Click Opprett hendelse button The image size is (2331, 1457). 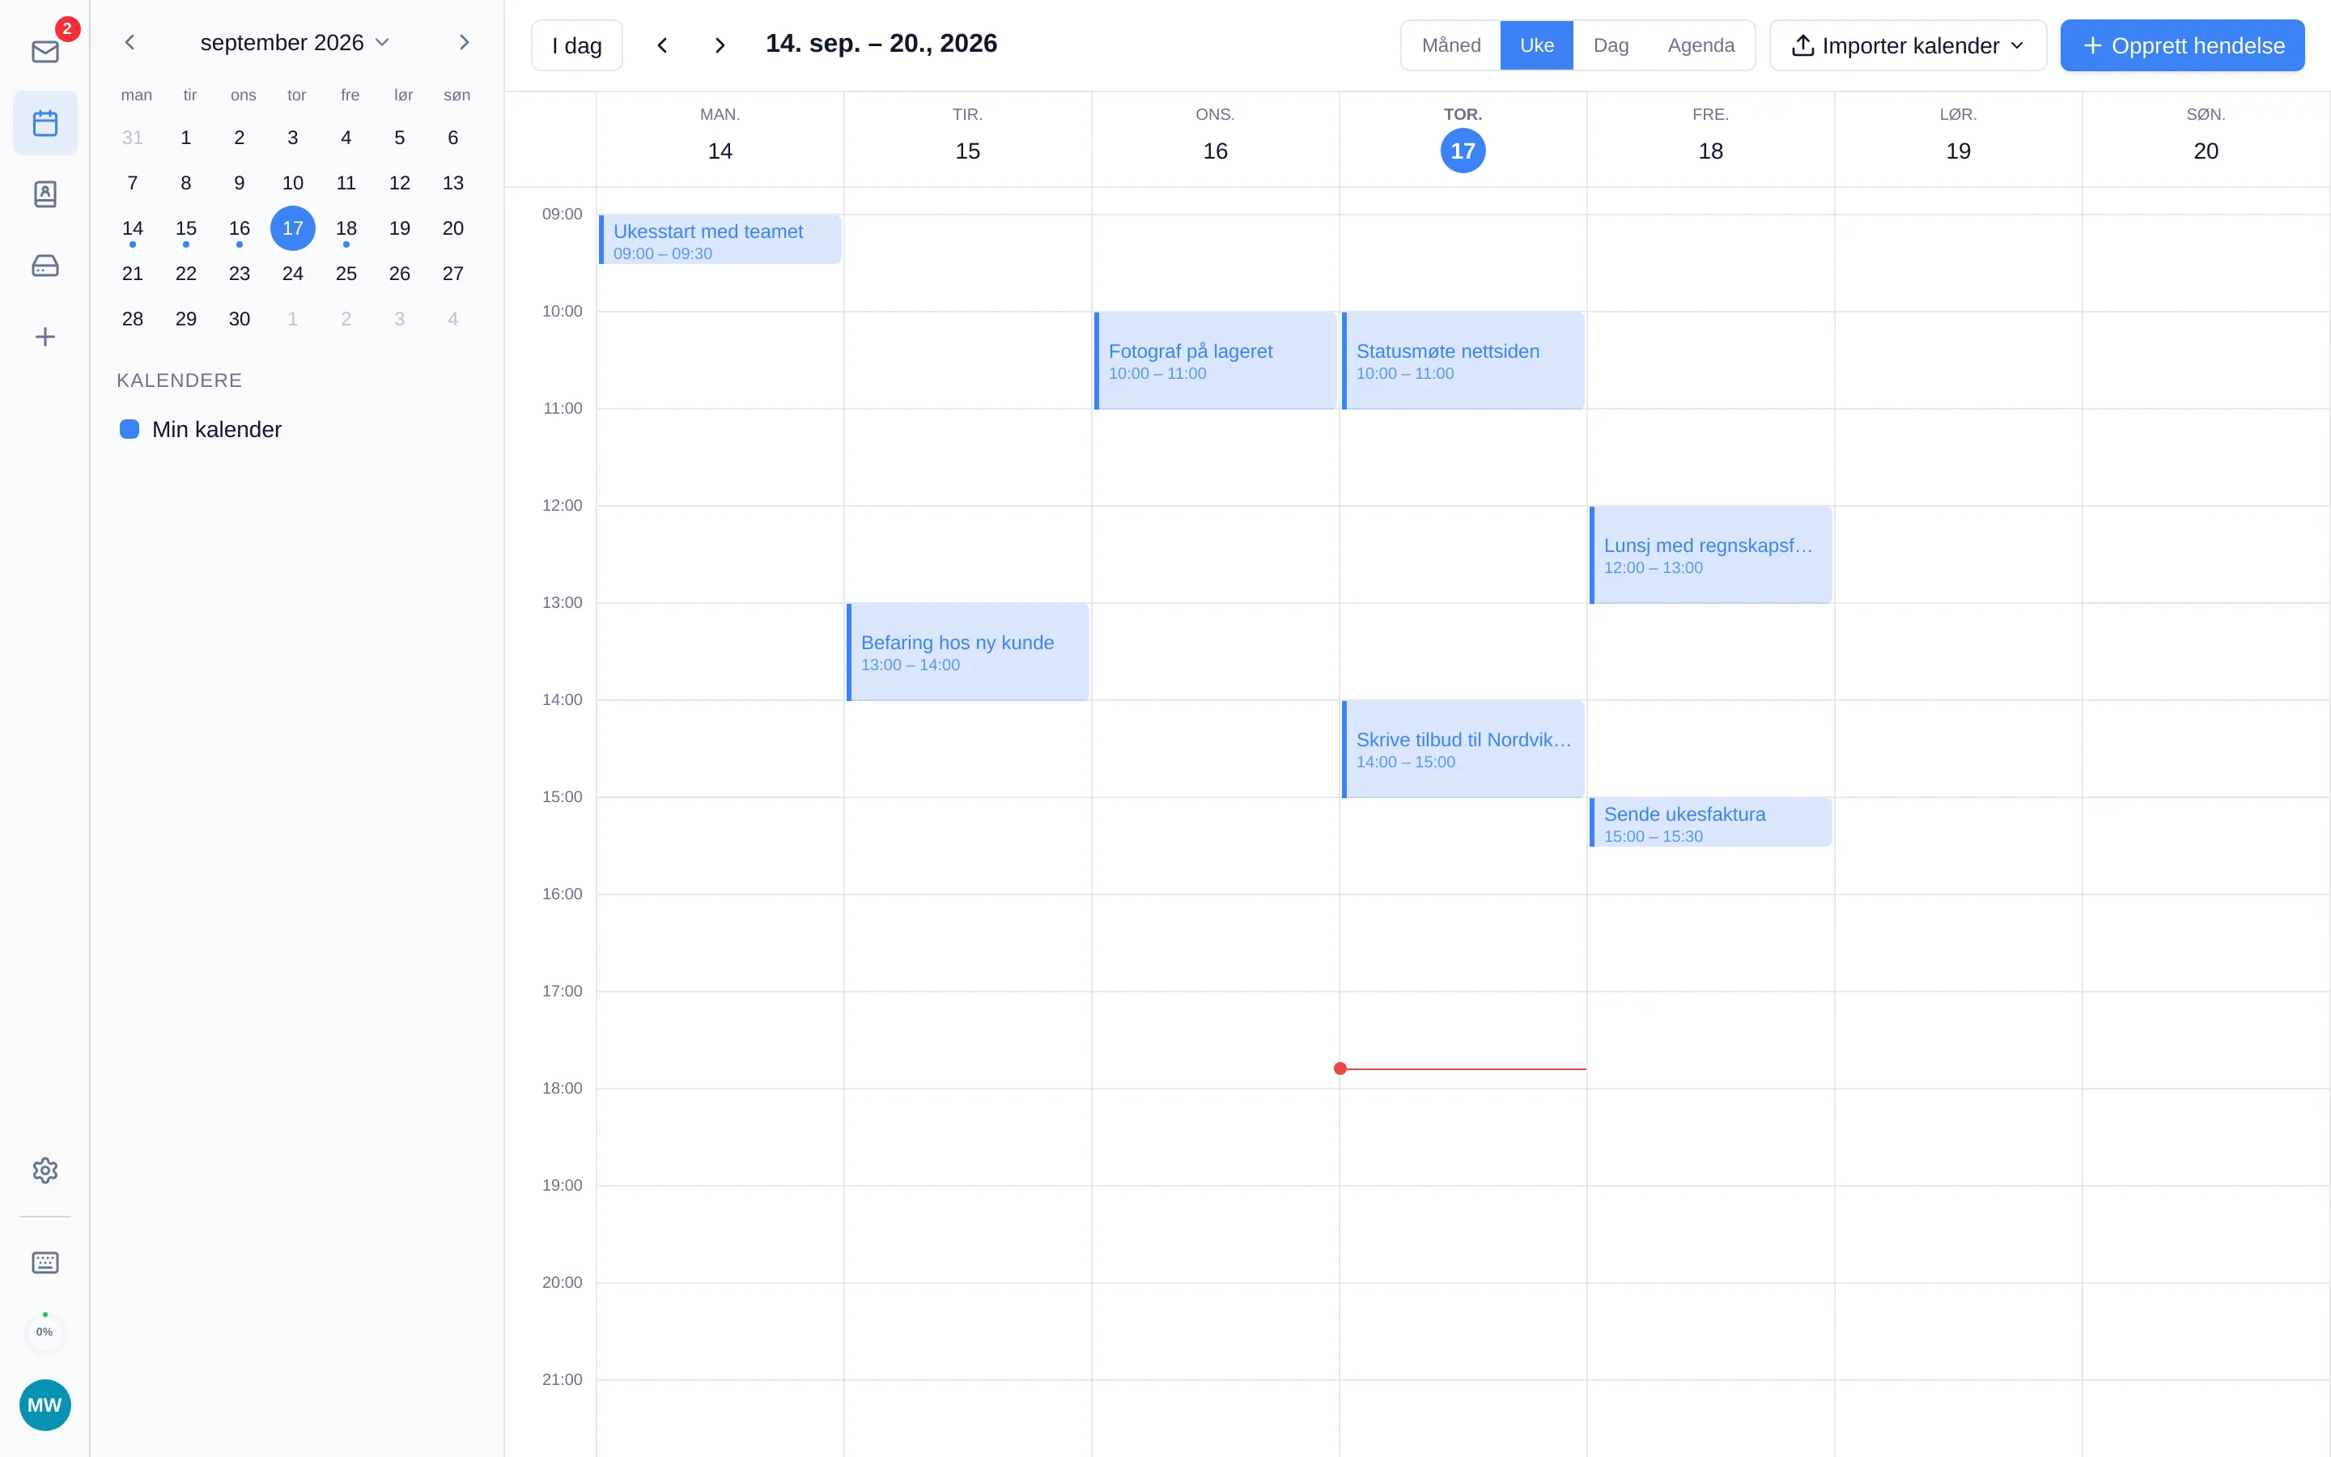tap(2183, 45)
